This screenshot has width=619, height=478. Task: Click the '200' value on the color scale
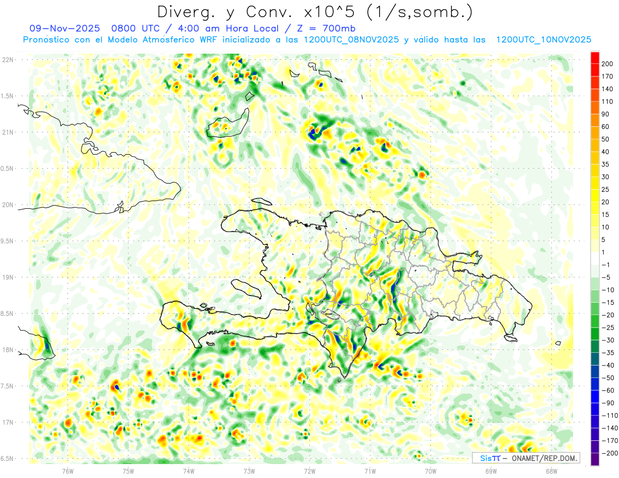[607, 64]
